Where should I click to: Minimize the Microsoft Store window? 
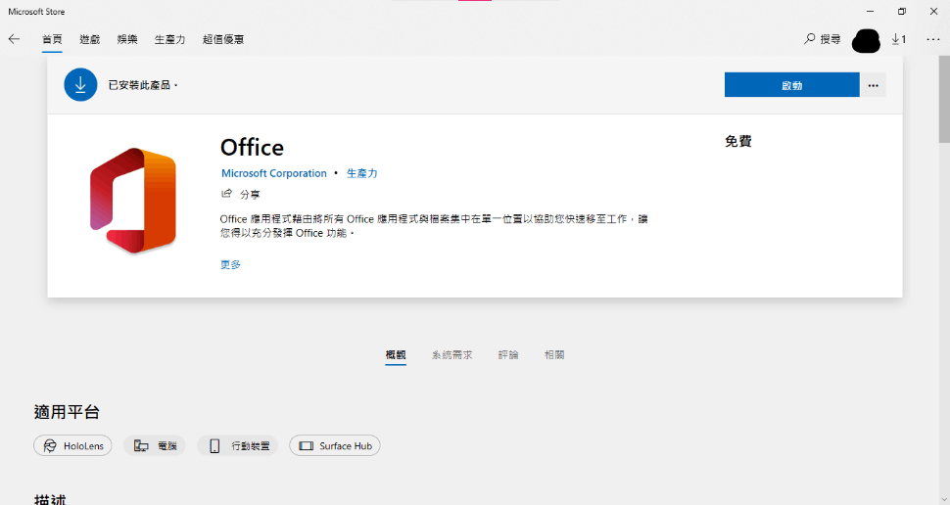pos(870,11)
